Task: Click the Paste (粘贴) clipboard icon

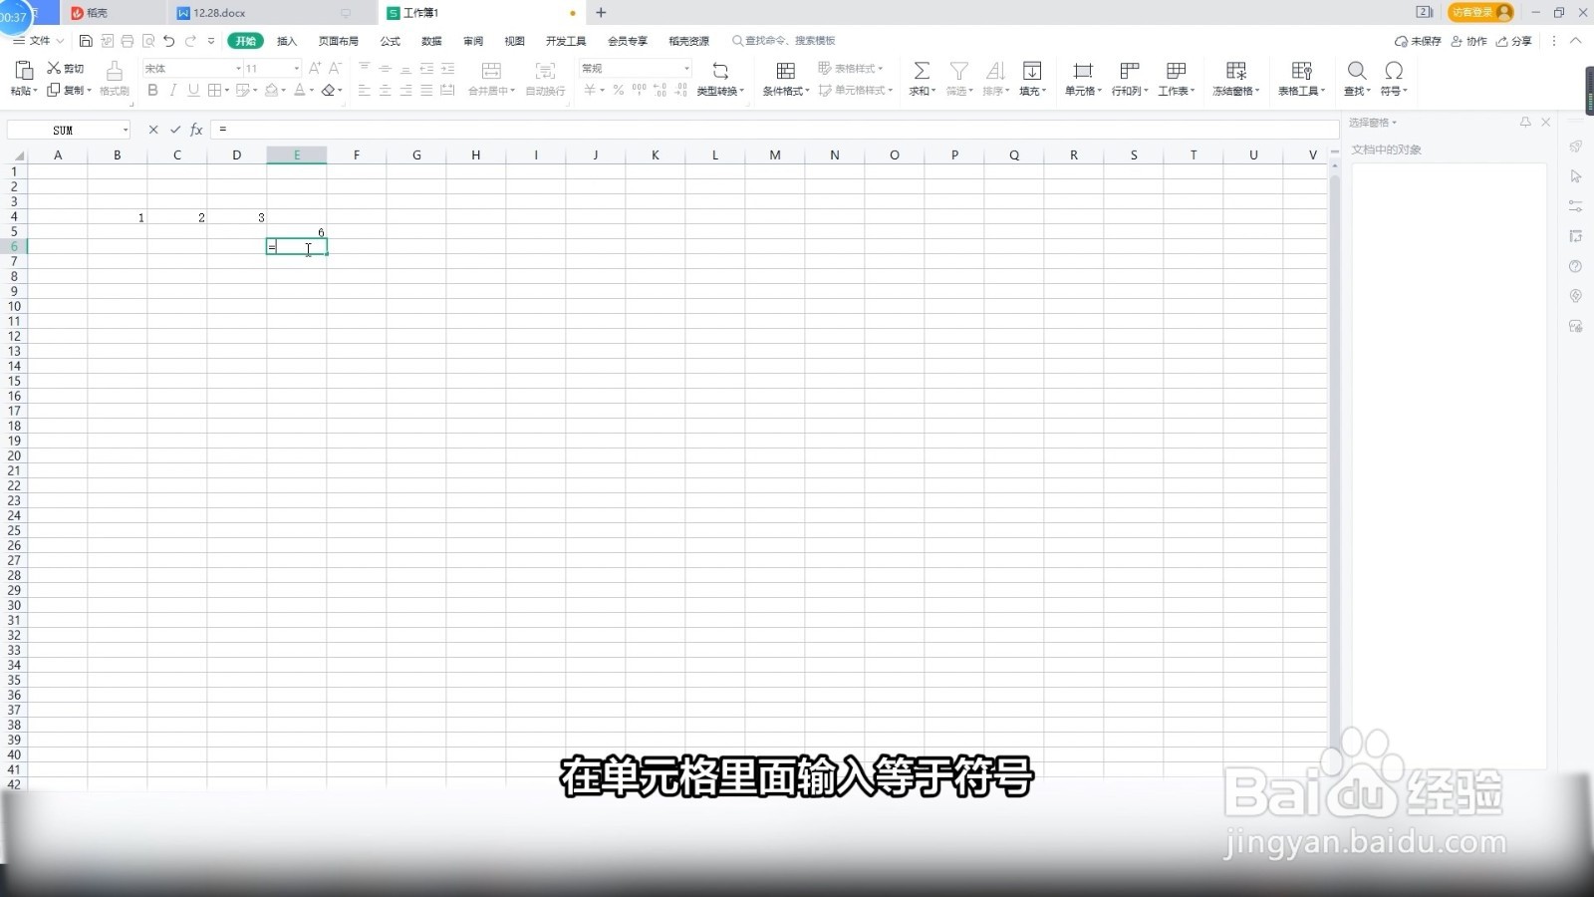Action: 24,70
